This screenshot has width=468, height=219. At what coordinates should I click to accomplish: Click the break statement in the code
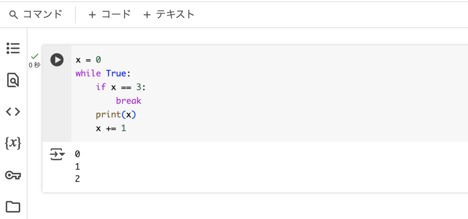(x=128, y=101)
